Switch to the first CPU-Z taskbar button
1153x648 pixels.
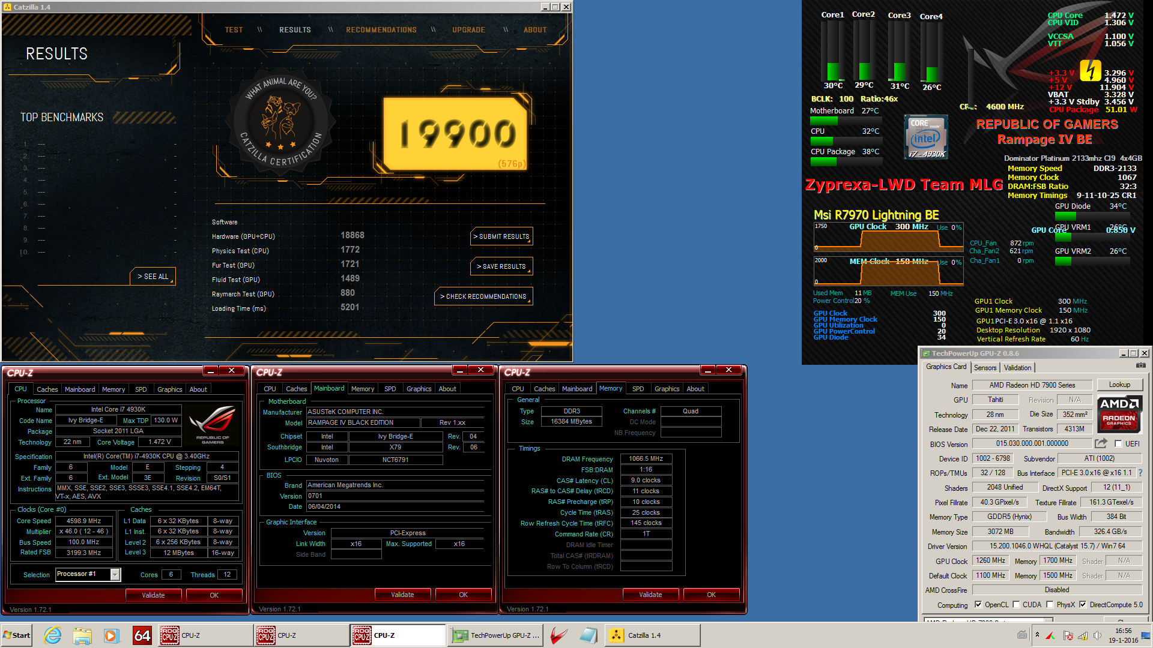tap(205, 635)
